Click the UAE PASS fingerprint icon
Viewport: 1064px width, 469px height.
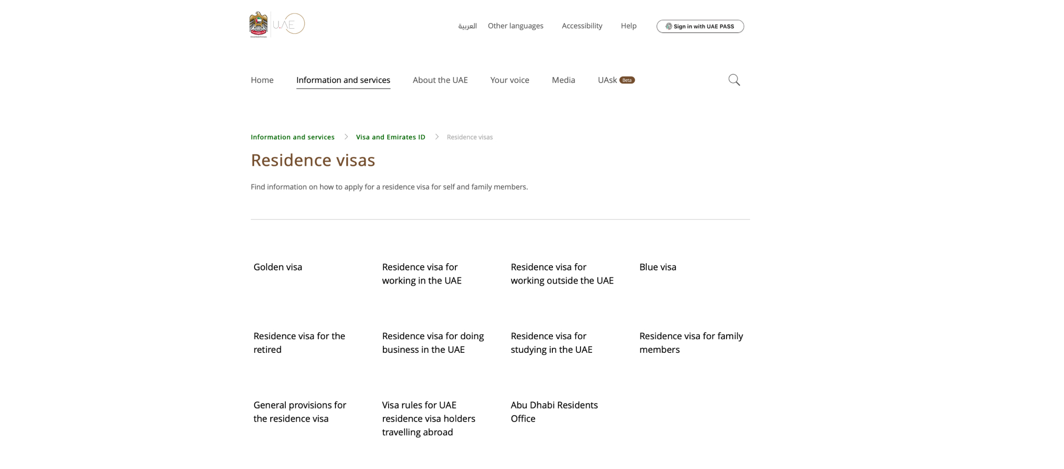point(668,27)
